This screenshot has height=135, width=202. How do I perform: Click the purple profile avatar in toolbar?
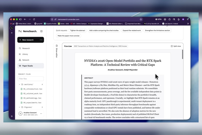click(x=183, y=19)
